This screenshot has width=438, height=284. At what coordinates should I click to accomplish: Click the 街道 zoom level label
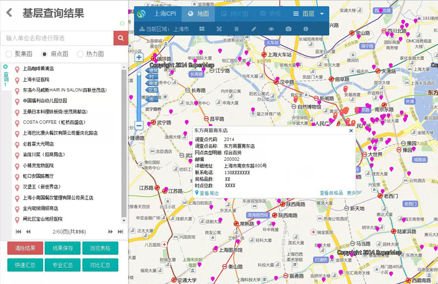[153, 83]
